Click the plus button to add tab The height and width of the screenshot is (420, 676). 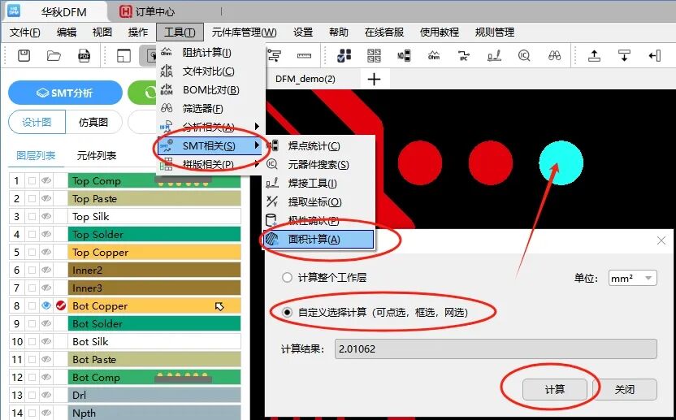click(x=374, y=79)
